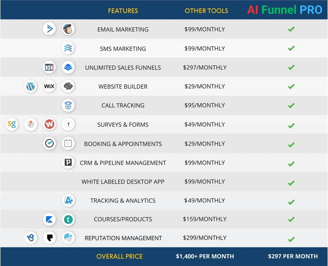Click the ClickFunnels icon in Sales Funnels row

click(49, 67)
